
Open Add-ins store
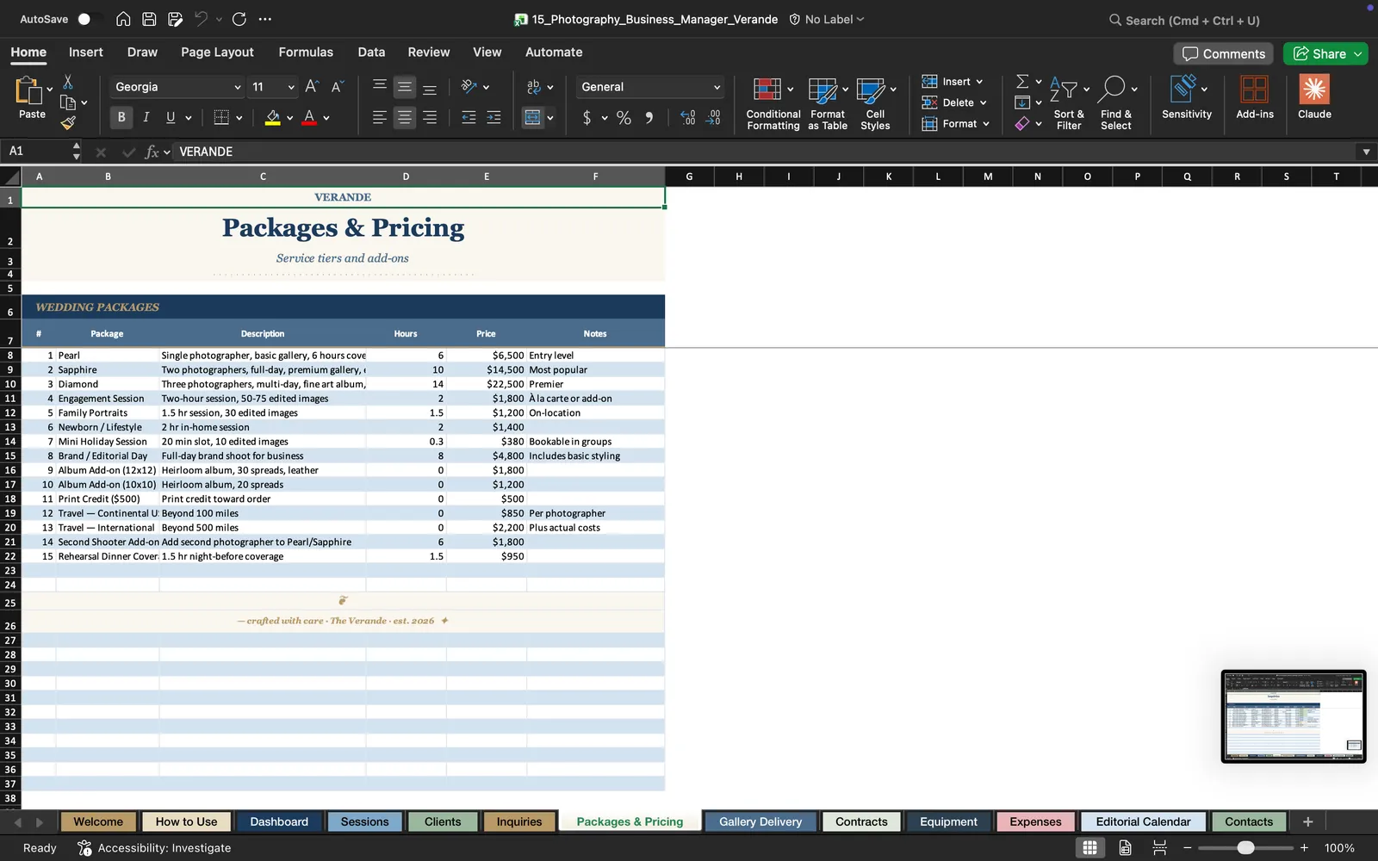(1254, 96)
